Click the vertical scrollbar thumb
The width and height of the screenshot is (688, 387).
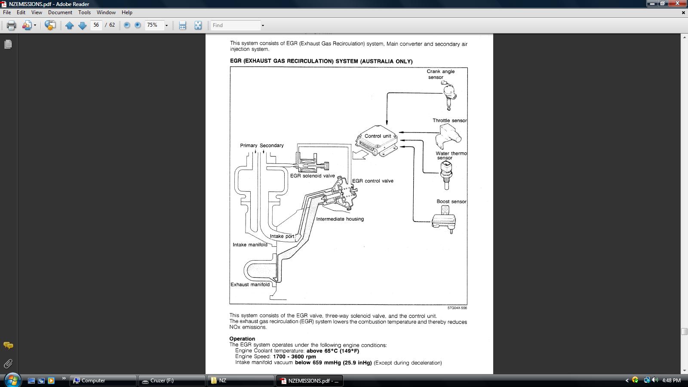(x=684, y=331)
